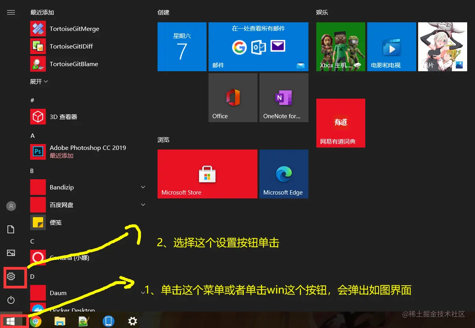Open the blue phone app on taskbar
Viewport: 475px width, 328px height.
pyautogui.click(x=108, y=321)
